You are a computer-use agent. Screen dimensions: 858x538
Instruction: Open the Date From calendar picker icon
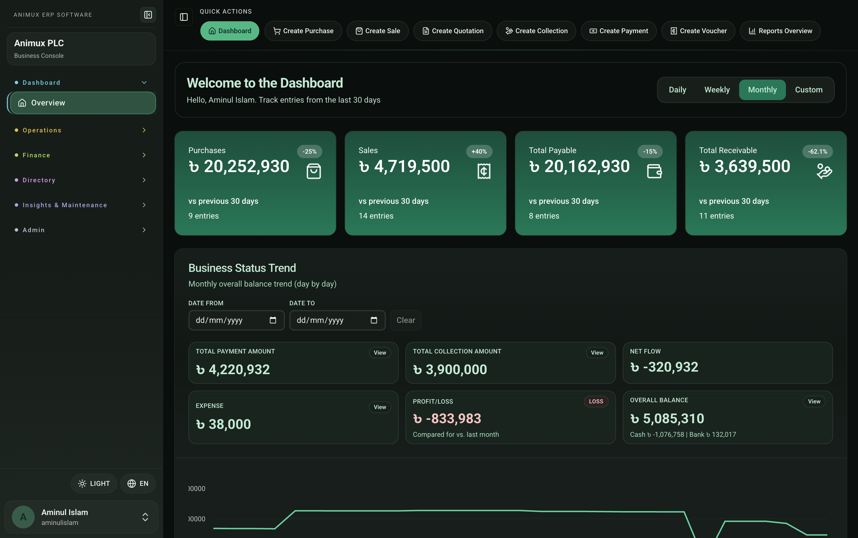click(273, 320)
